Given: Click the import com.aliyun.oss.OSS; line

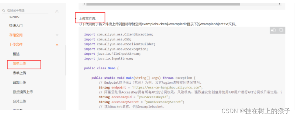Looking at the screenshot, I should tap(108, 39).
